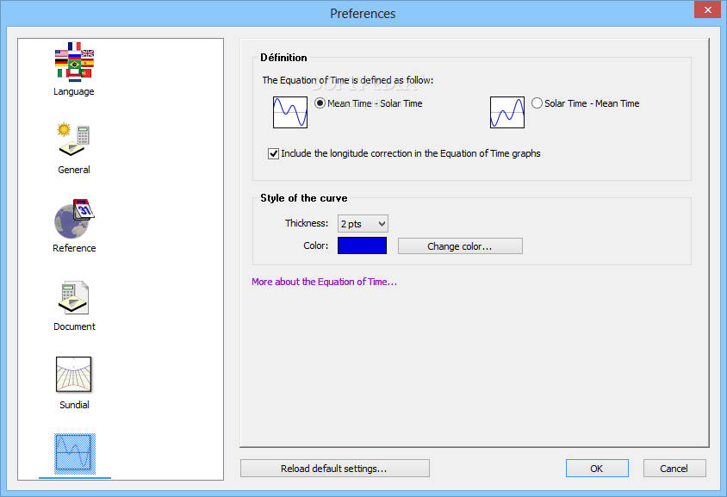Click the Sundial label in sidebar
This screenshot has height=497, width=727.
(x=74, y=405)
